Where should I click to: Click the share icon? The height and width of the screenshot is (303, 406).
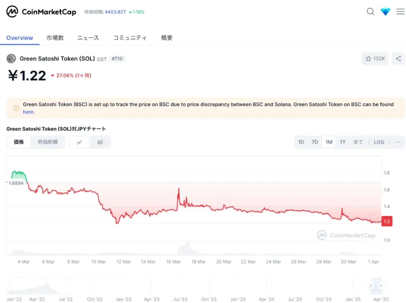[398, 58]
